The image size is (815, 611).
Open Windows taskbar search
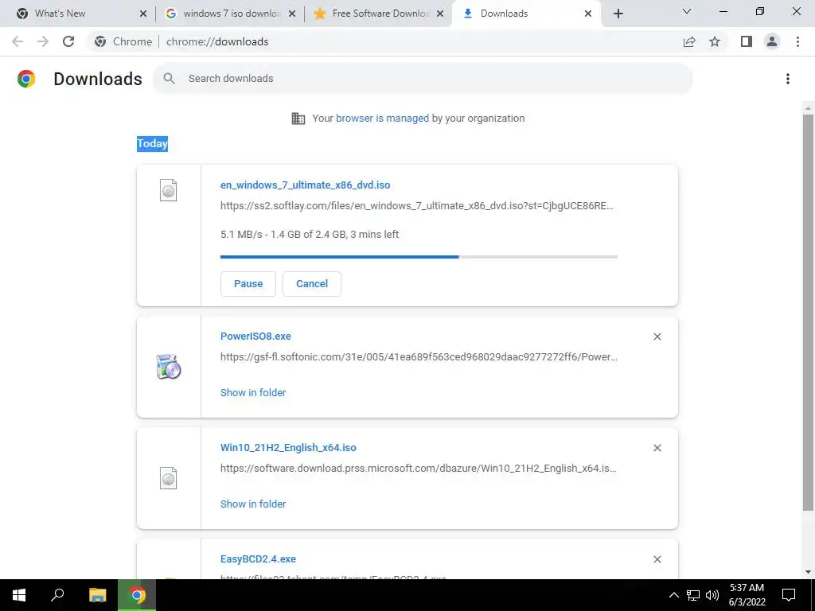57,595
